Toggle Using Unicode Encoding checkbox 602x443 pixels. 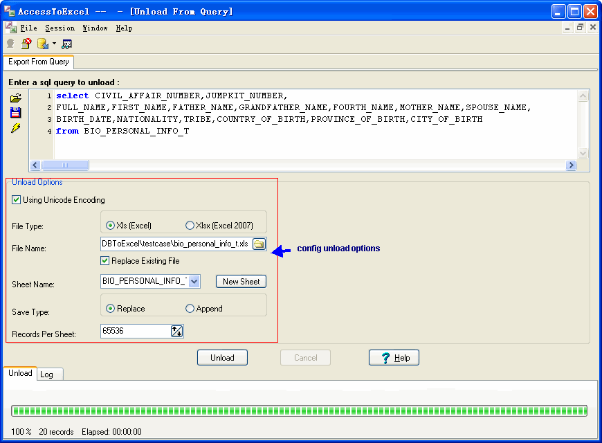pos(16,200)
